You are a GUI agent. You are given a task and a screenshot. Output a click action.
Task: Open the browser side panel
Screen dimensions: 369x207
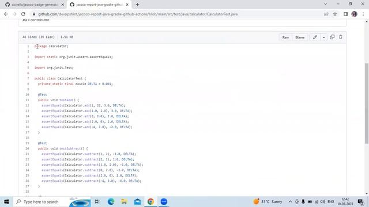pyautogui.click(x=345, y=14)
